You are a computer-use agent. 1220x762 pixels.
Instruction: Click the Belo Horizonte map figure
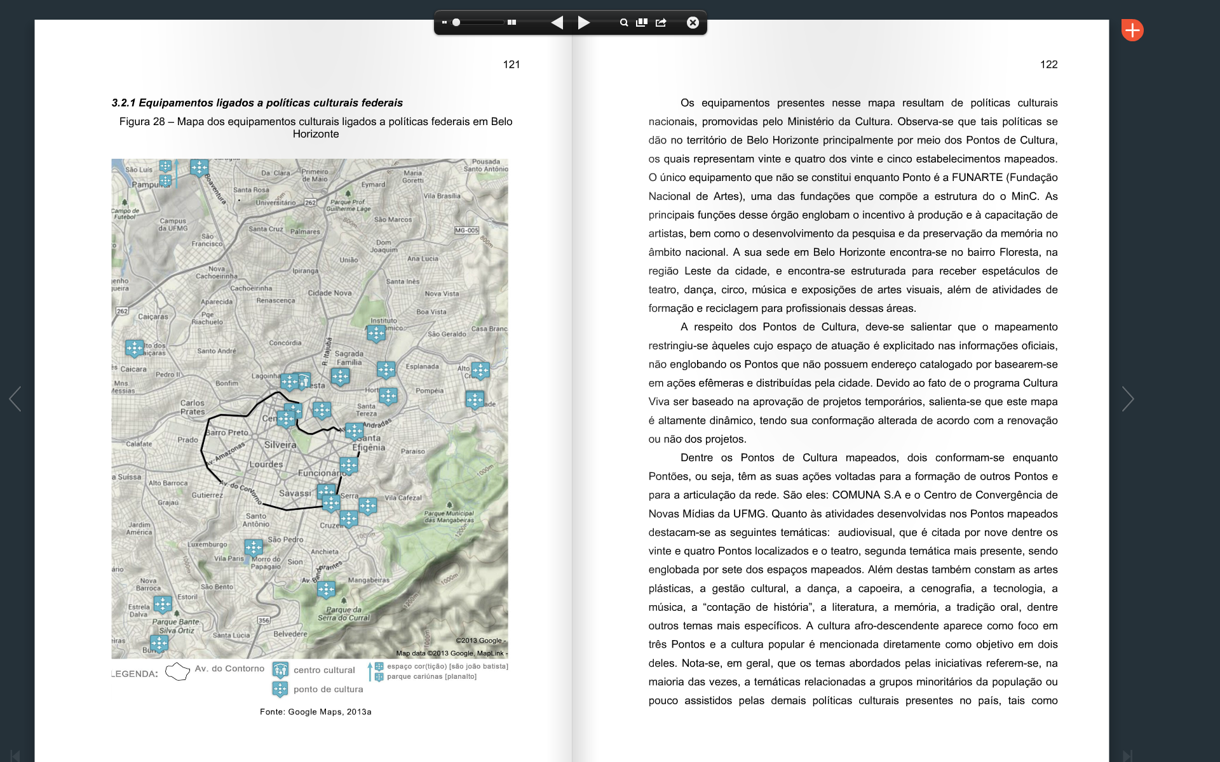pos(309,408)
